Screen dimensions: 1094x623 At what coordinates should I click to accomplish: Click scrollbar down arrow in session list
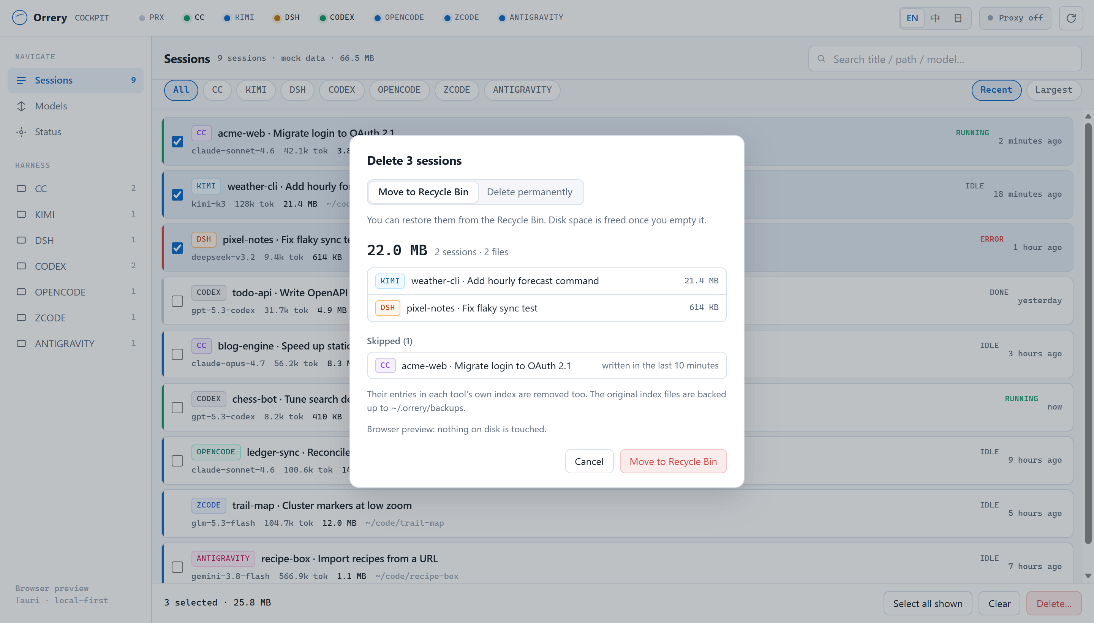click(x=1088, y=576)
